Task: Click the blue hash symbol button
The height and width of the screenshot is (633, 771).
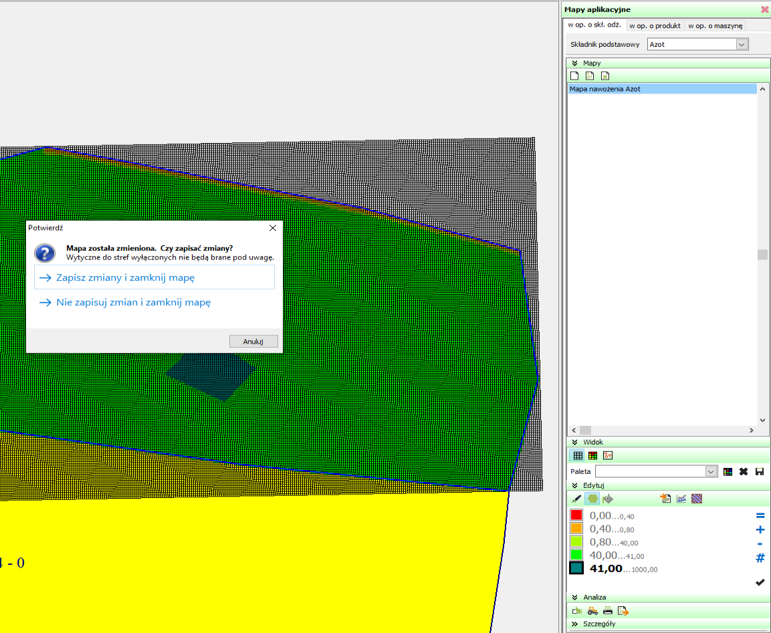Action: click(x=760, y=558)
